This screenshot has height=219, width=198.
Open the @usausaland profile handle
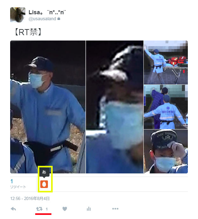coord(42,19)
